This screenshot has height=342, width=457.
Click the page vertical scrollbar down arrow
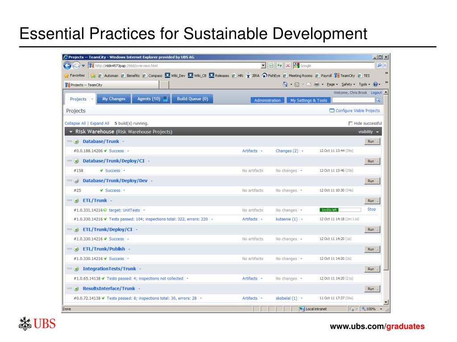click(x=386, y=302)
